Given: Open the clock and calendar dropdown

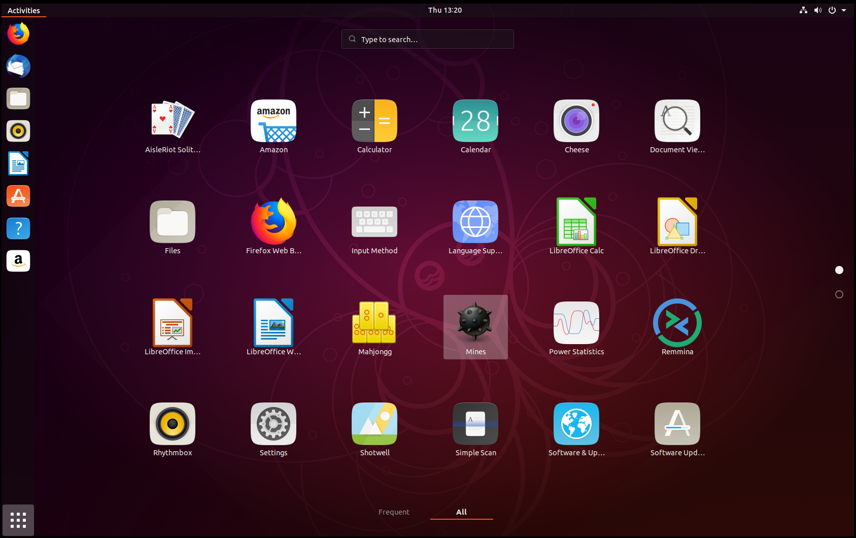Looking at the screenshot, I should point(444,10).
